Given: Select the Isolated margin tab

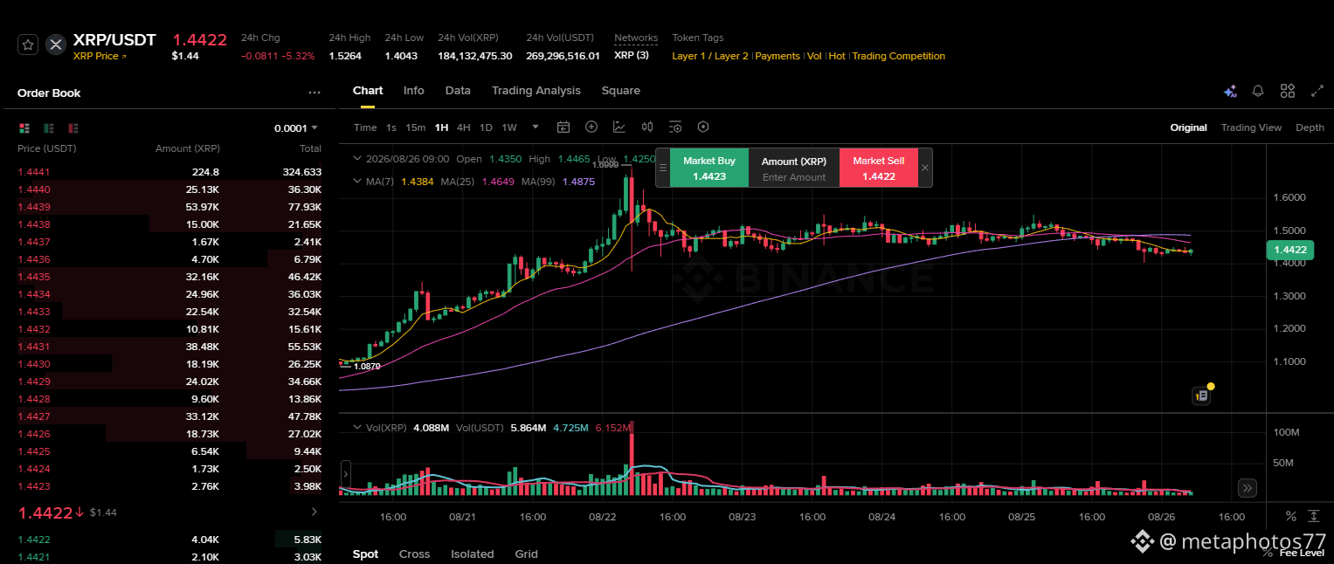Looking at the screenshot, I should 473,554.
